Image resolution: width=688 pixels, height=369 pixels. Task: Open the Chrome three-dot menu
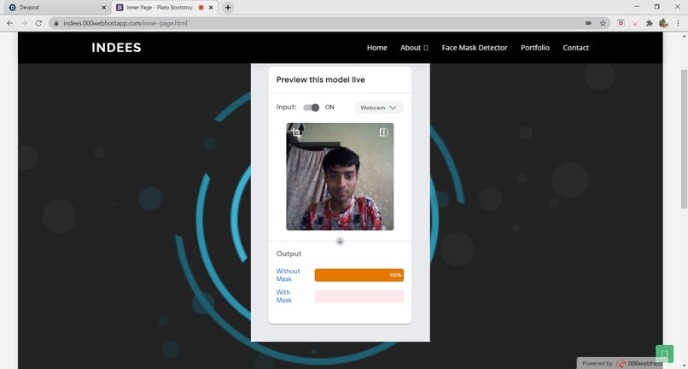point(678,23)
